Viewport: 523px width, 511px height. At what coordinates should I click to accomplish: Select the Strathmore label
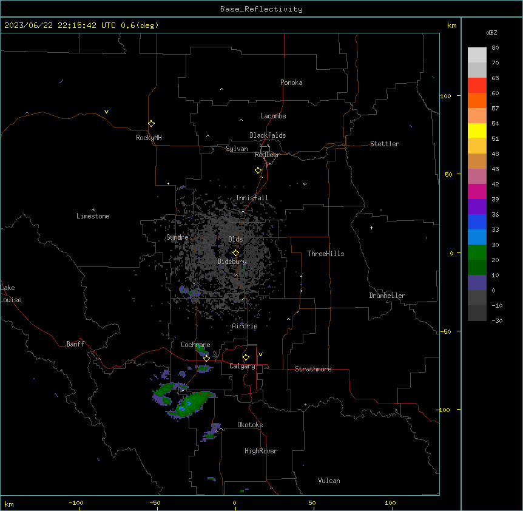tap(313, 369)
